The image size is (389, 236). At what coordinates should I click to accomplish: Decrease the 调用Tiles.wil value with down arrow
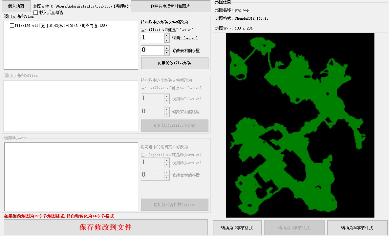tap(167, 40)
